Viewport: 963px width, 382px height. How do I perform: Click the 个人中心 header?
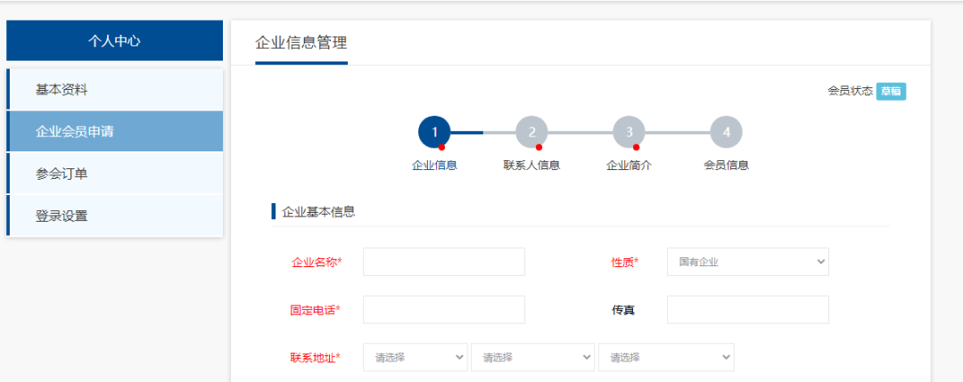click(114, 41)
